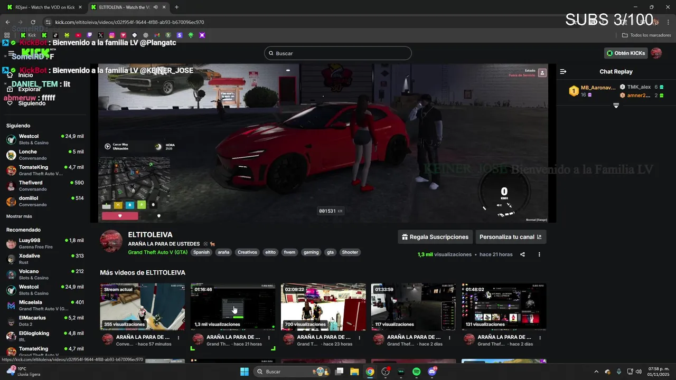Image resolution: width=676 pixels, height=380 pixels.
Task: Open Spotify from the taskbar
Action: [416, 372]
